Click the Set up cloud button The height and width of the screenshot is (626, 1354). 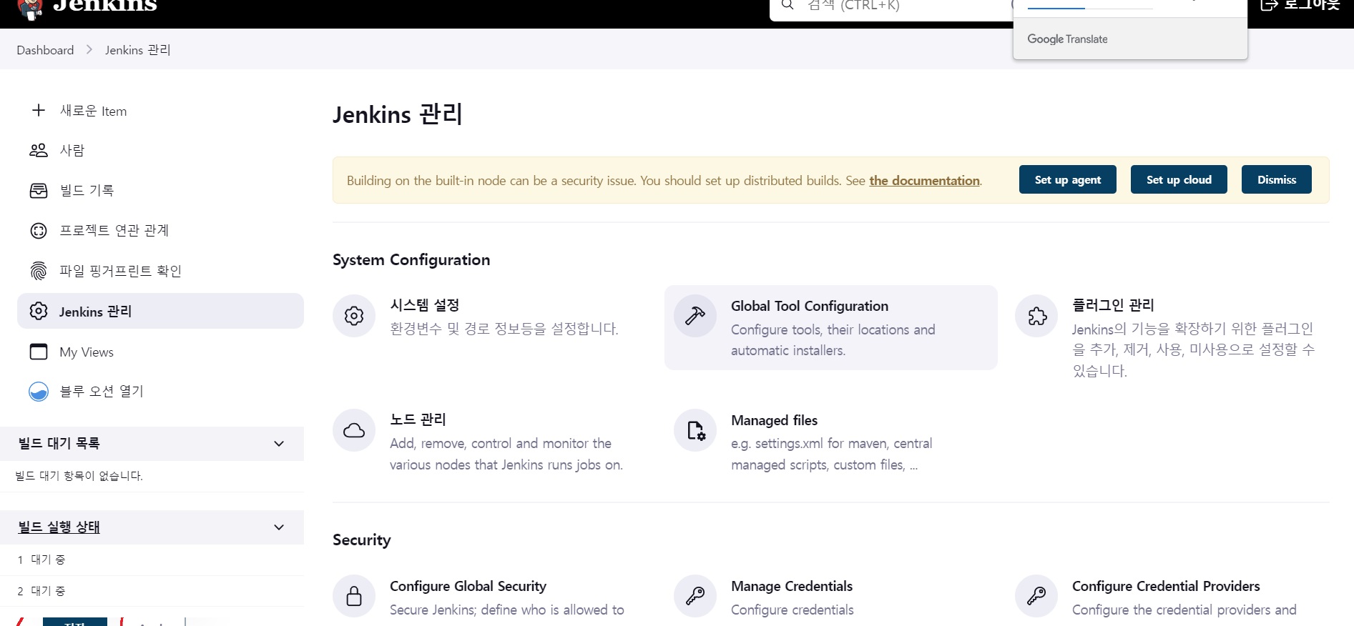coord(1179,179)
